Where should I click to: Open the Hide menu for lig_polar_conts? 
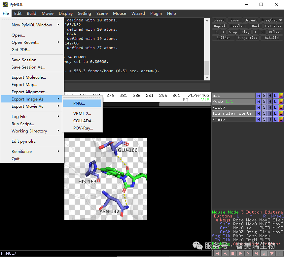[x=270, y=113]
